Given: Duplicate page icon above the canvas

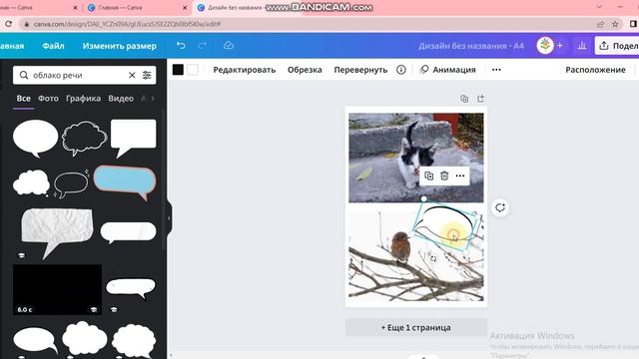Looking at the screenshot, I should (464, 99).
